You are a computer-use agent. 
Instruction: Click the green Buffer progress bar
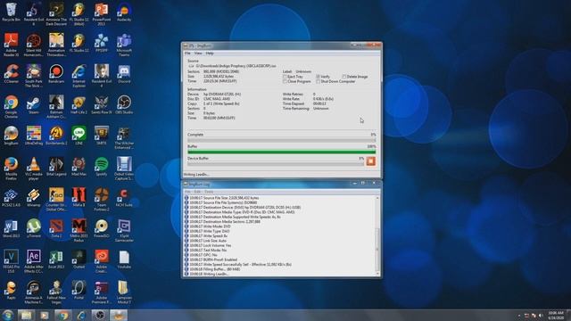(282, 152)
